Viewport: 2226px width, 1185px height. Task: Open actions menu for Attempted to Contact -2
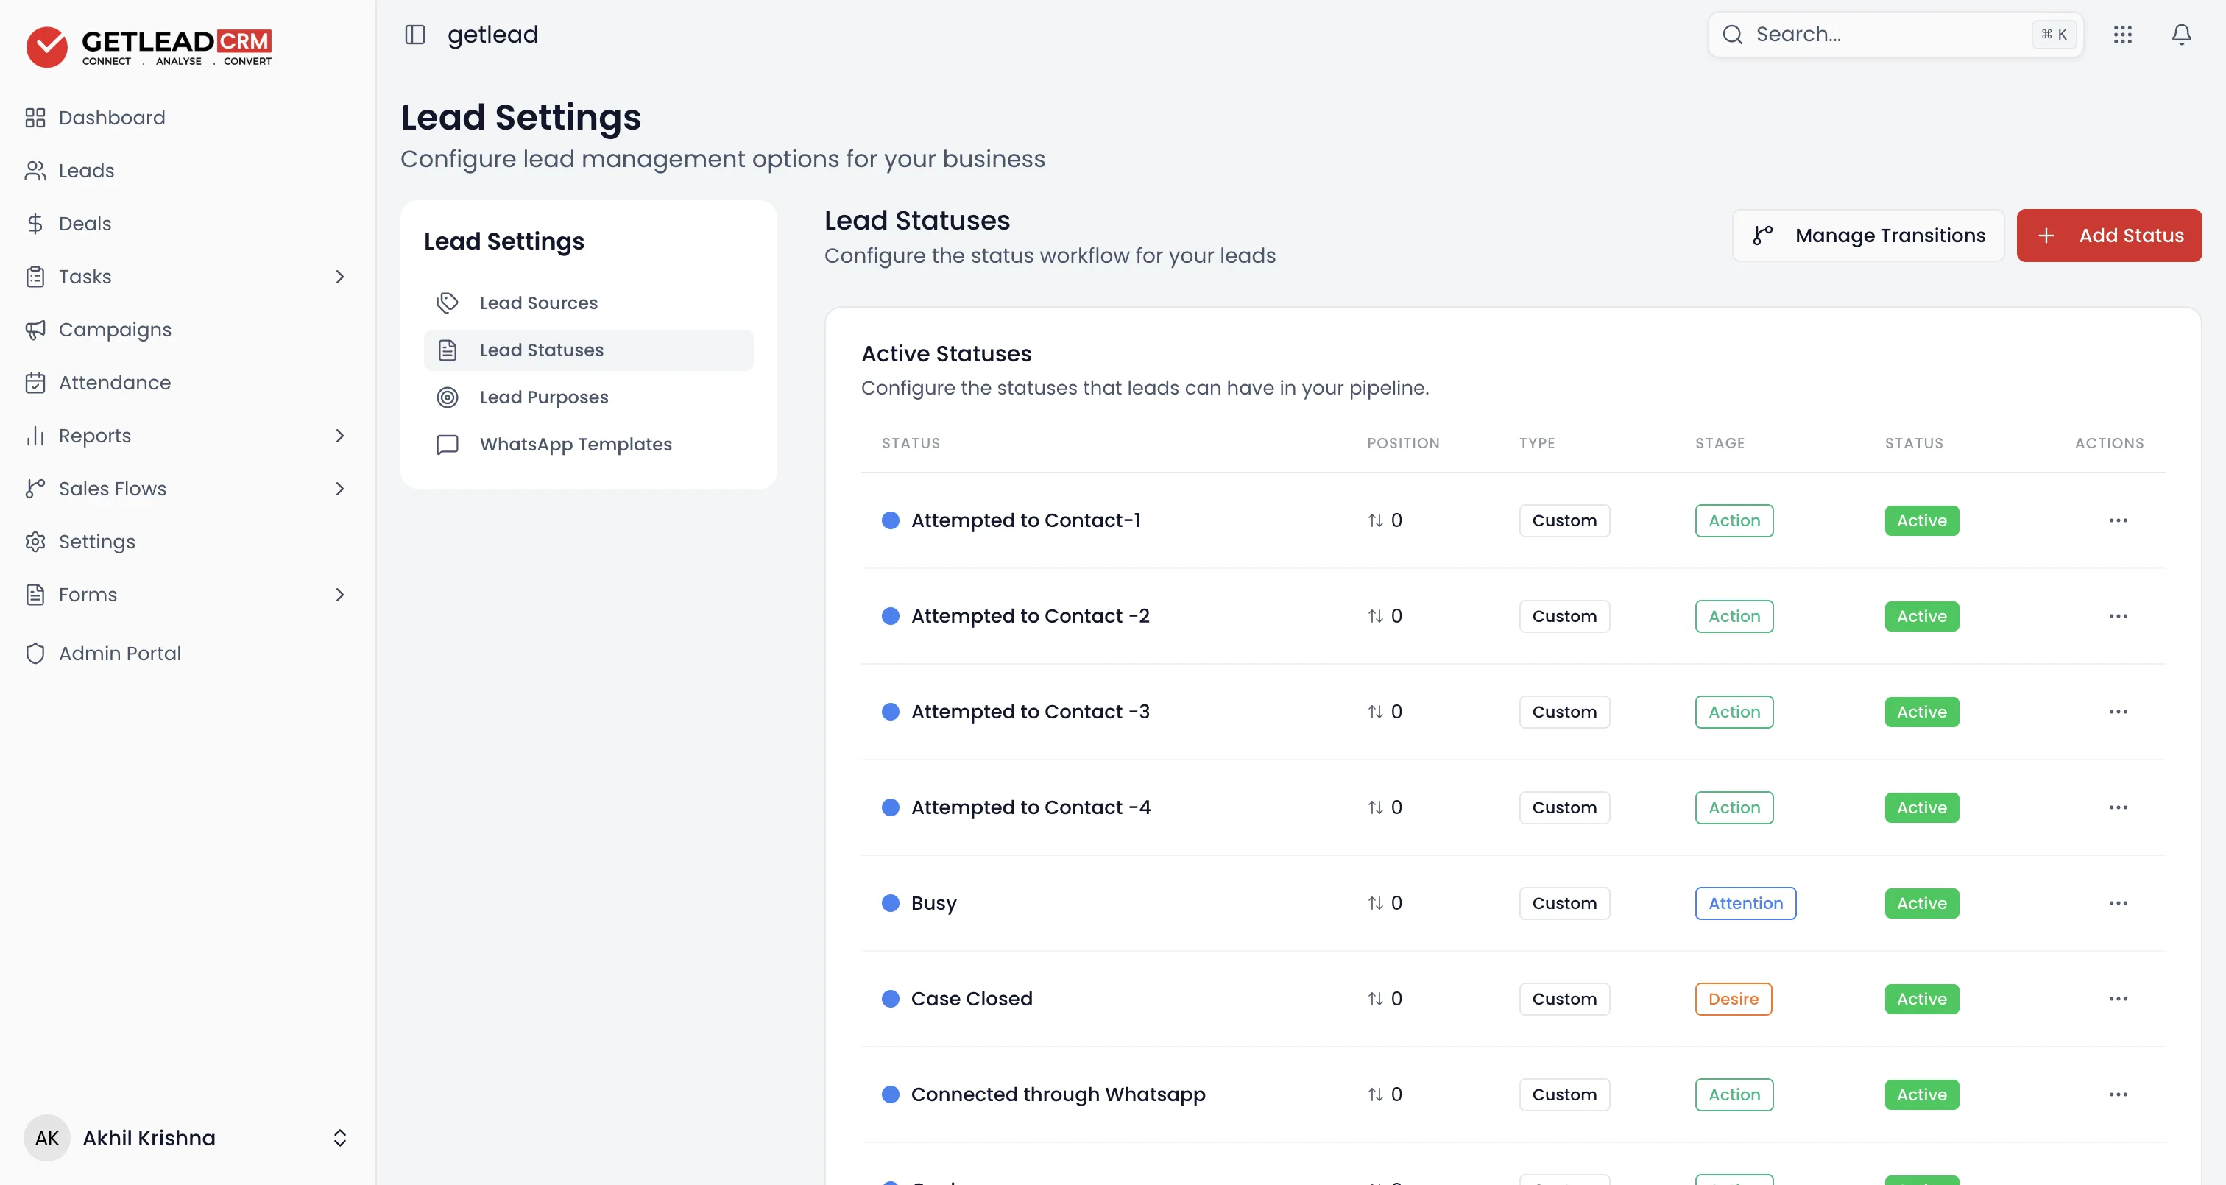coord(2118,616)
